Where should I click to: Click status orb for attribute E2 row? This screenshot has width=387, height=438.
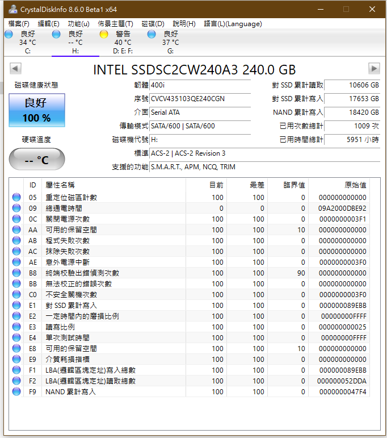(17, 316)
